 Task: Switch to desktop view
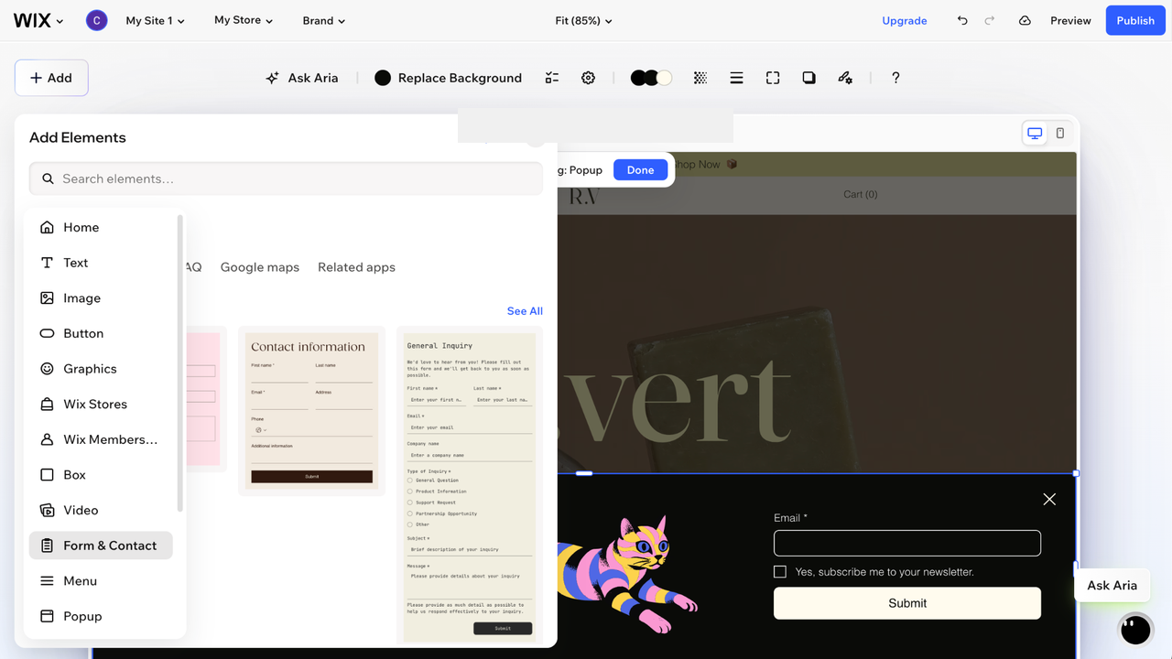pyautogui.click(x=1035, y=134)
